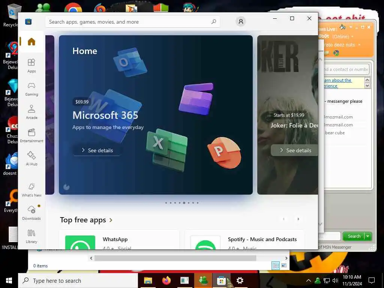
Task: Switch explorer to details view
Action: pos(276,265)
